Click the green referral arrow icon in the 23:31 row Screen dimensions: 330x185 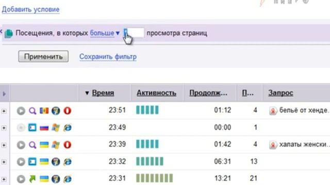point(32,179)
